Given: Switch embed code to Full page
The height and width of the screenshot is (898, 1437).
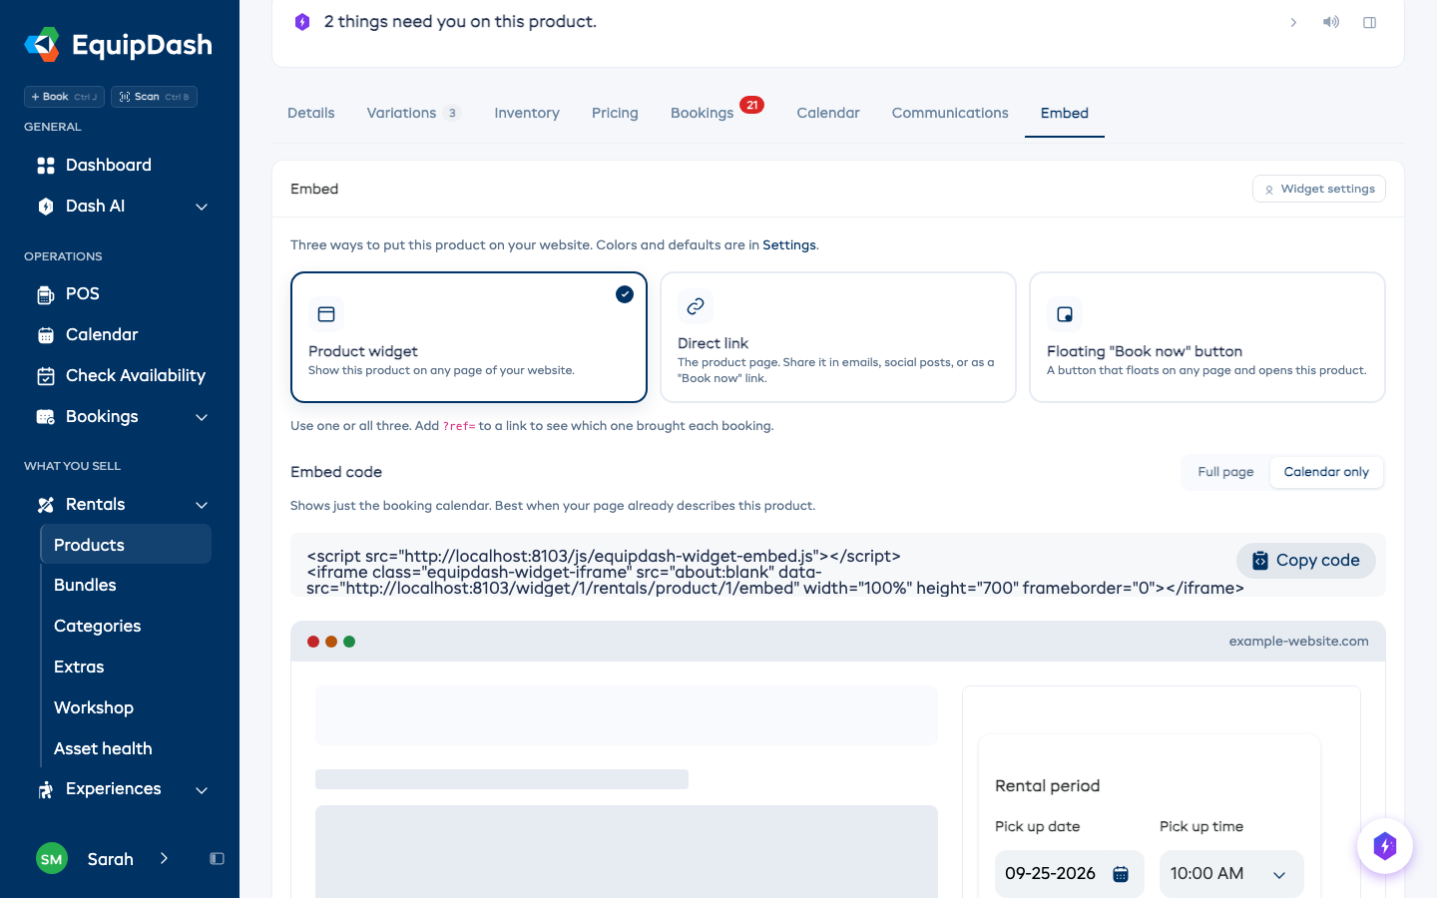Looking at the screenshot, I should (x=1225, y=472).
